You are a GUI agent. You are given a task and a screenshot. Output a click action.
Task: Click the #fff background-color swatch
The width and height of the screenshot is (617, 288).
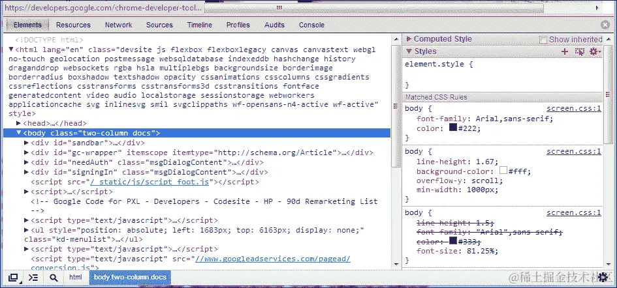pos(503,171)
